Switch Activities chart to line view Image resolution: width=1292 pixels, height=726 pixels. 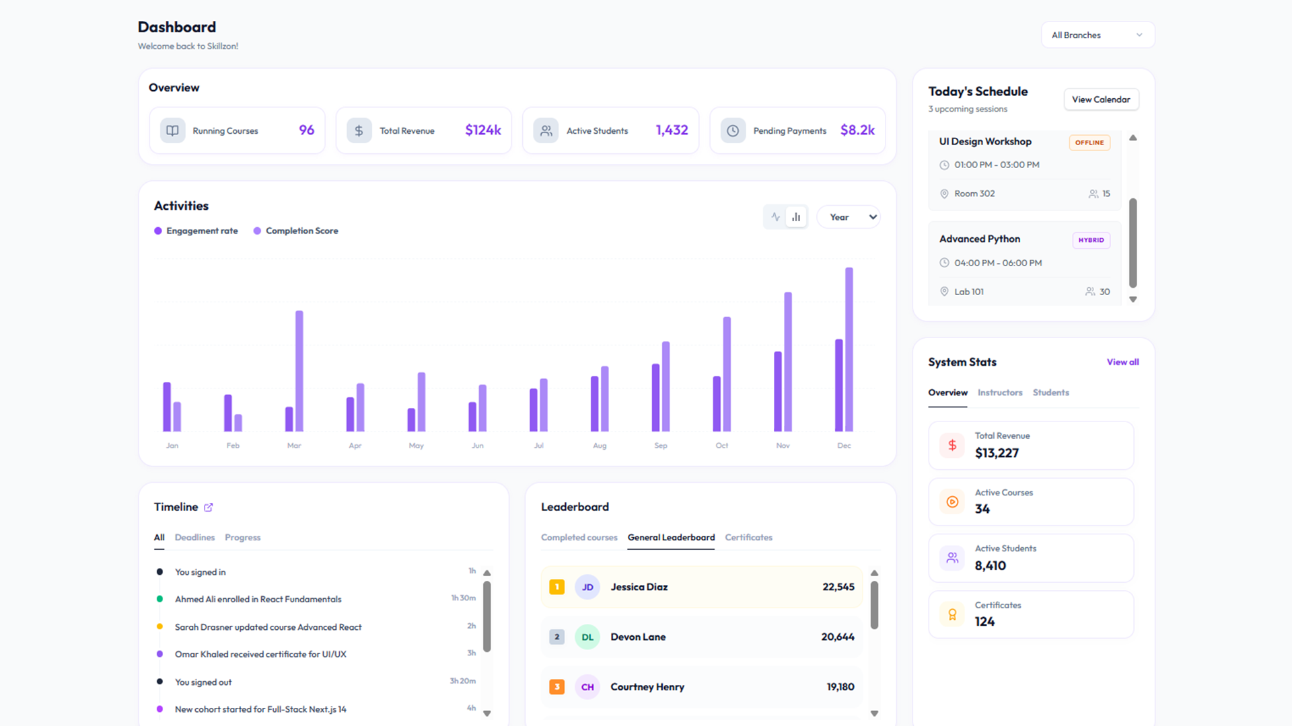(776, 217)
